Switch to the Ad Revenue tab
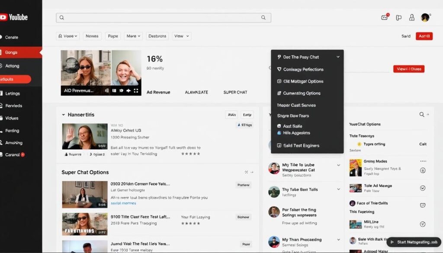This screenshot has height=253, width=443. pyautogui.click(x=158, y=92)
